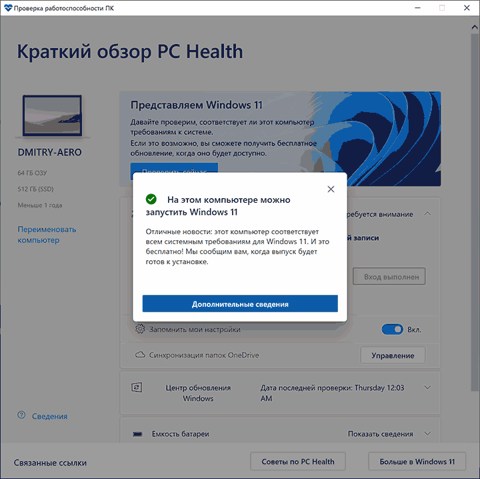Click the PC Health heart icon in title bar

pyautogui.click(x=8, y=7)
